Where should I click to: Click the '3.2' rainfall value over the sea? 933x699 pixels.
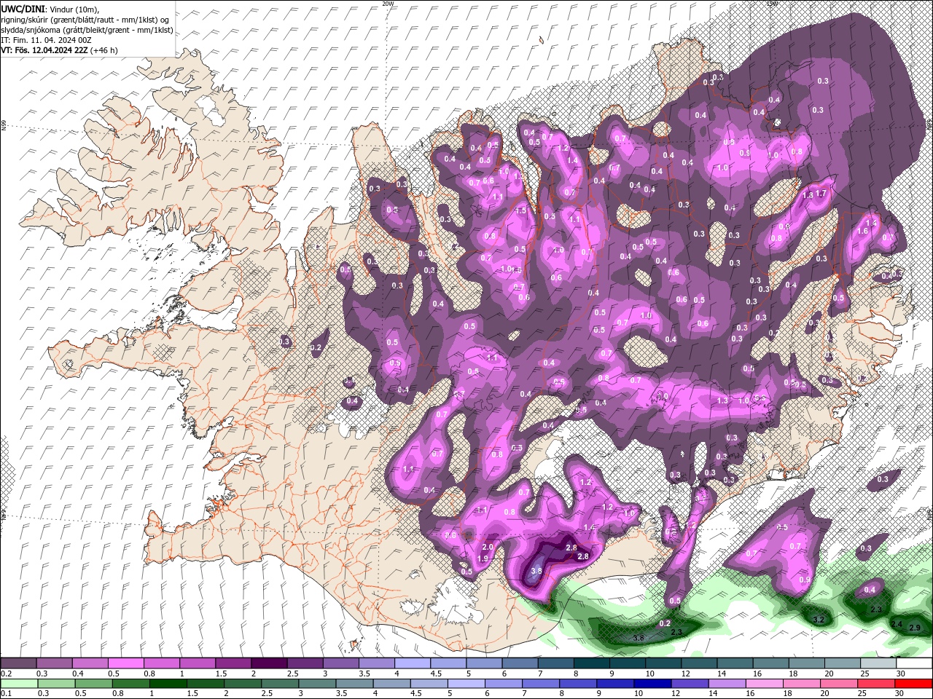(818, 620)
